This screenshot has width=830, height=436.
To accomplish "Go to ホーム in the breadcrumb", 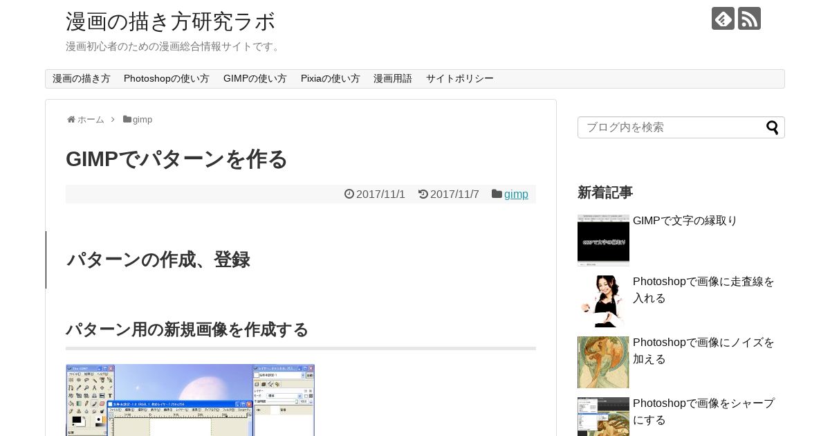I will [91, 120].
